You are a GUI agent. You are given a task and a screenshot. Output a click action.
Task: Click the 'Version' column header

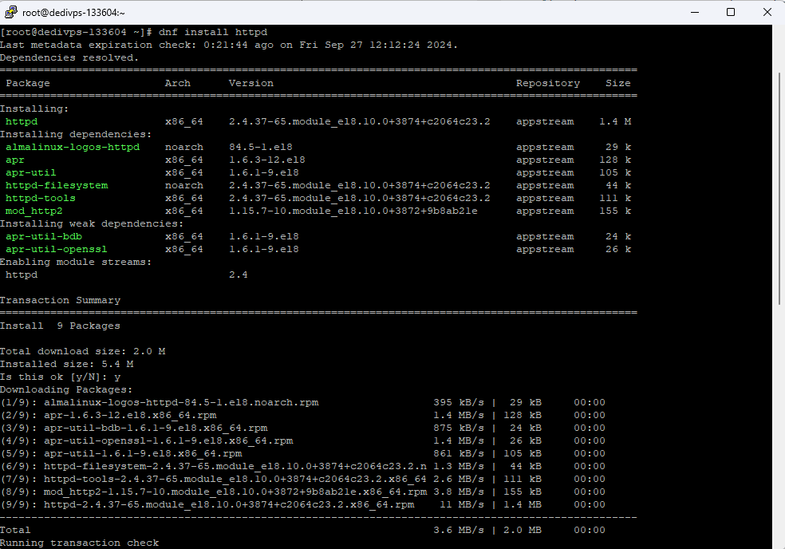(x=251, y=83)
